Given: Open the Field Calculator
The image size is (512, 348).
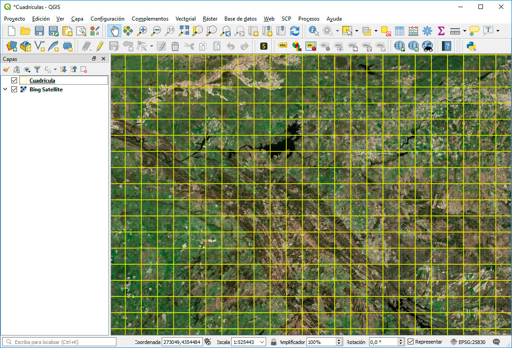Looking at the screenshot, I should (x=413, y=31).
